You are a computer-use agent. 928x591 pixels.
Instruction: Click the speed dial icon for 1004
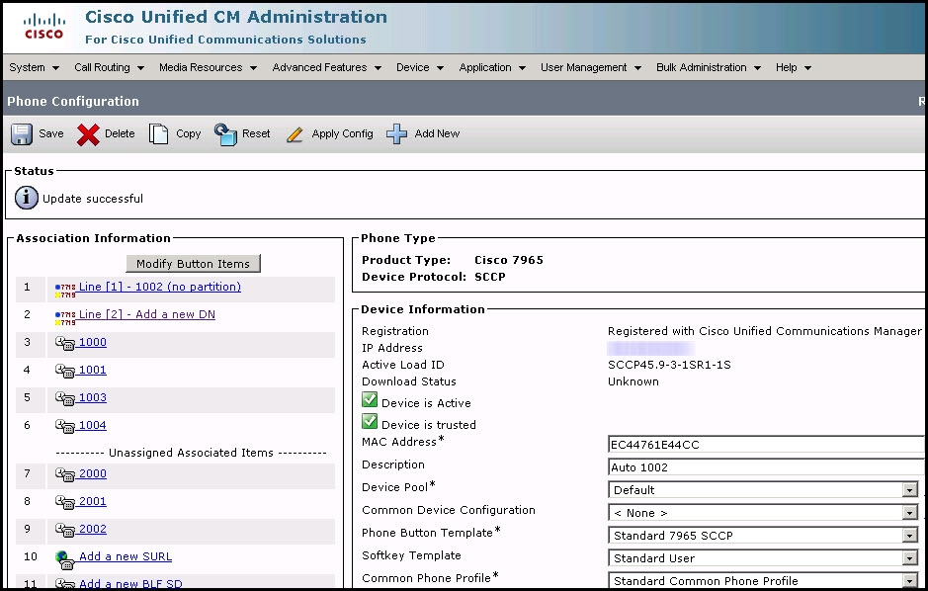(x=65, y=426)
